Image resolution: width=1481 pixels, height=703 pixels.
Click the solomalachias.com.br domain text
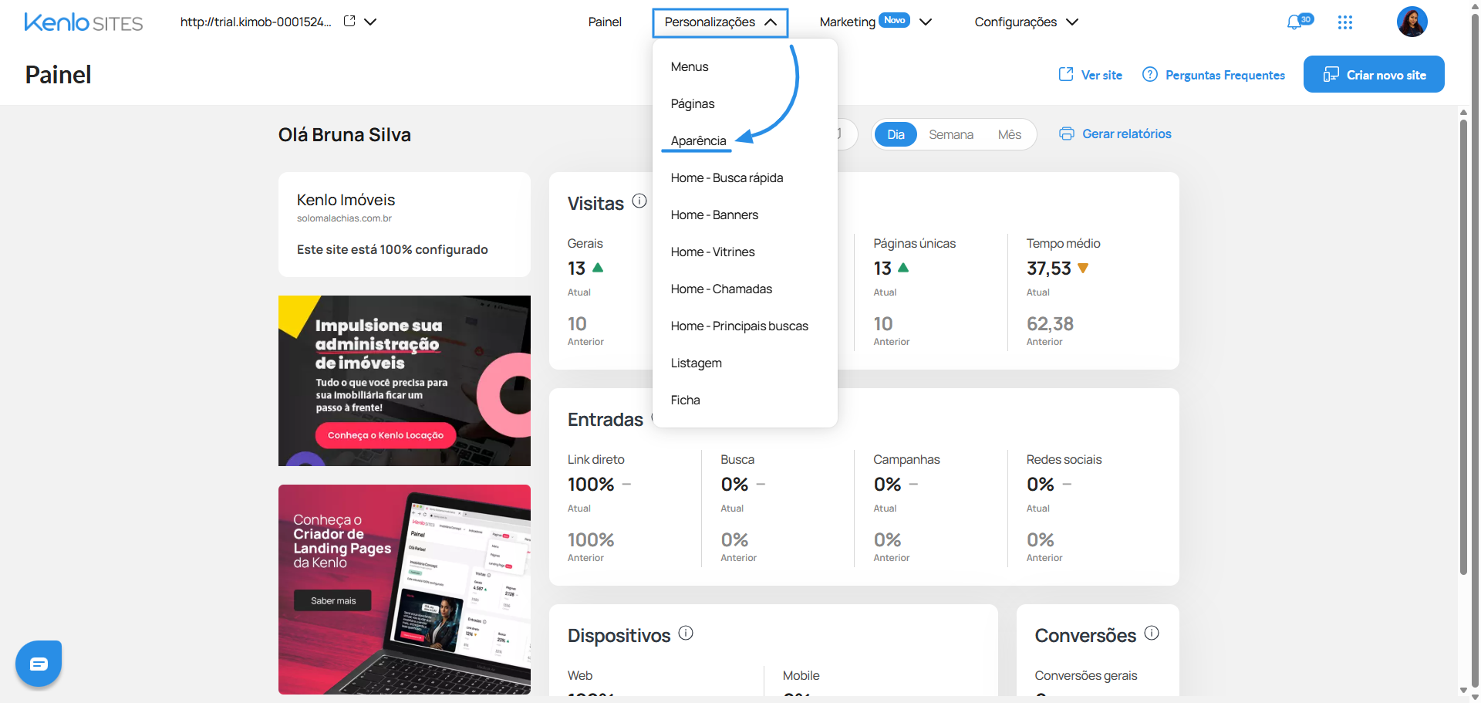(x=344, y=218)
